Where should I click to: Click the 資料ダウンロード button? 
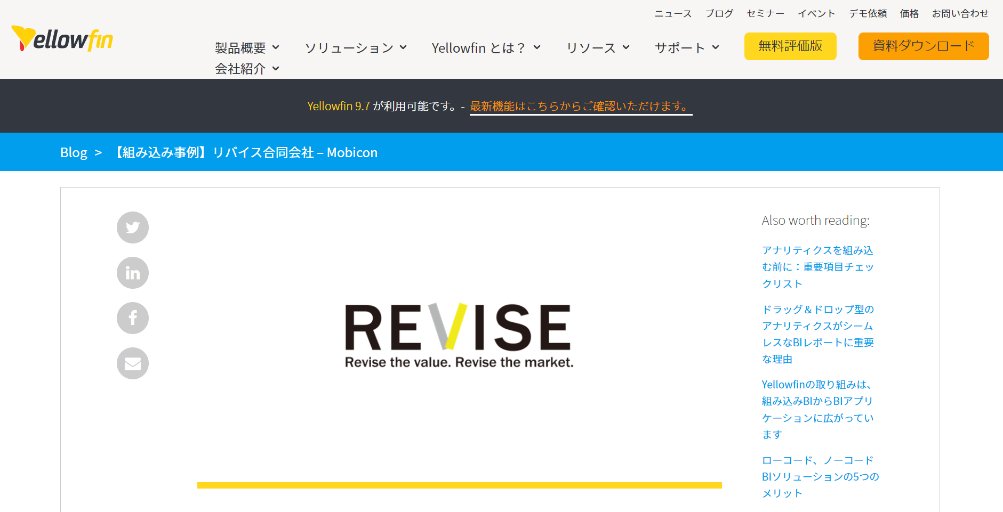pos(924,46)
